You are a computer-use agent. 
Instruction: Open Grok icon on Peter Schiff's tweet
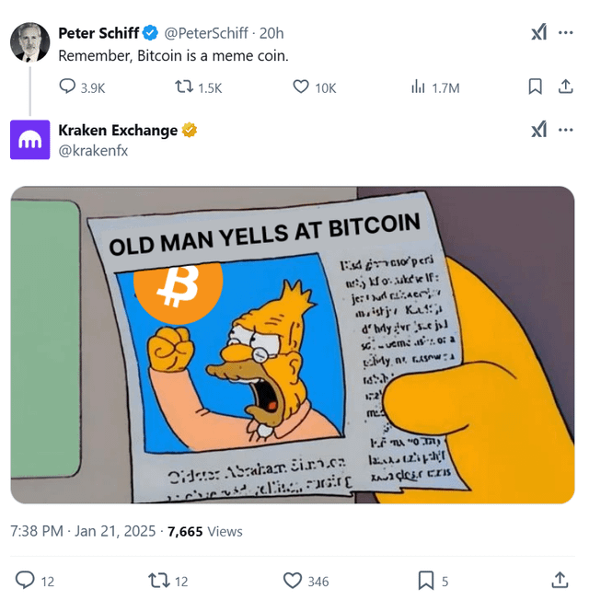pos(539,32)
